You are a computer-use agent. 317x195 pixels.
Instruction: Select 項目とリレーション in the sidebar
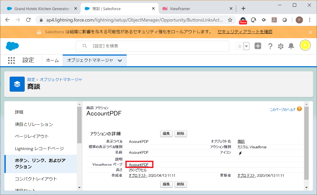(34, 124)
